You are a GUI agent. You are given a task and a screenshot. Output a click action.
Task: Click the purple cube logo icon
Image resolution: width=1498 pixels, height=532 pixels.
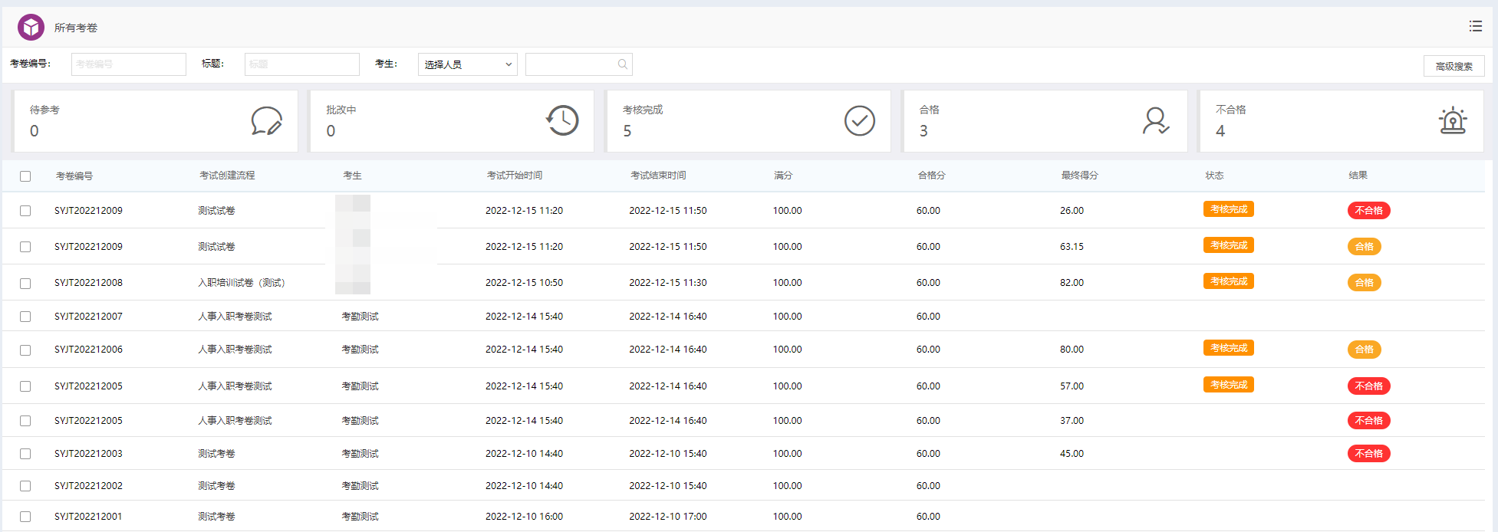[31, 28]
